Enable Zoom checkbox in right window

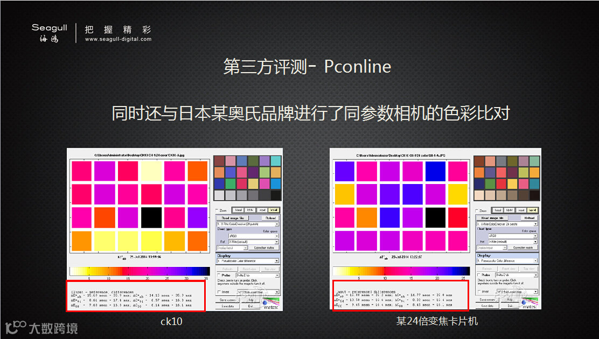477,211
